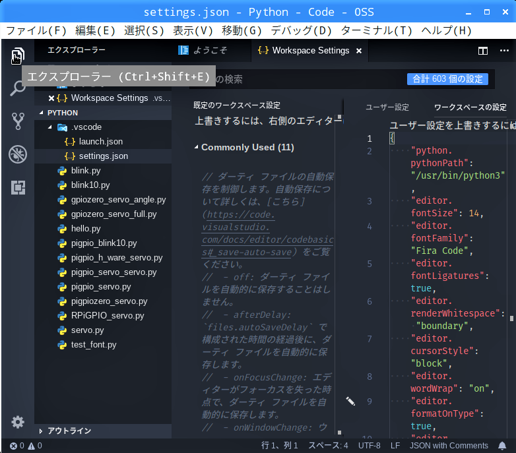Screen dimensions: 516x453
Task: Click line and column indicator 行 1、列 1
Action: tap(279, 446)
